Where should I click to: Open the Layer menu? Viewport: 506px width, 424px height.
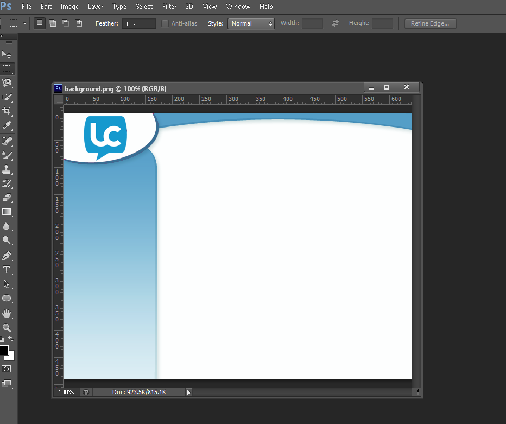click(96, 7)
